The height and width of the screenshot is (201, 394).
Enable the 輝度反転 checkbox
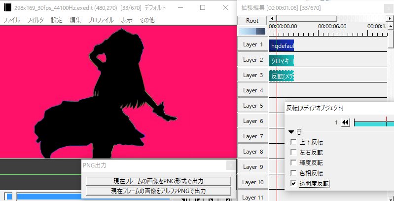(293, 162)
